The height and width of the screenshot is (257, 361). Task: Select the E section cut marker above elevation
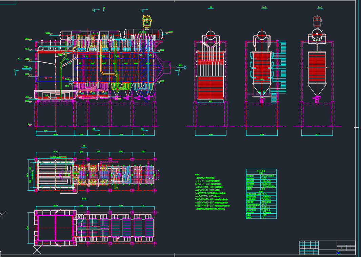[142, 10]
